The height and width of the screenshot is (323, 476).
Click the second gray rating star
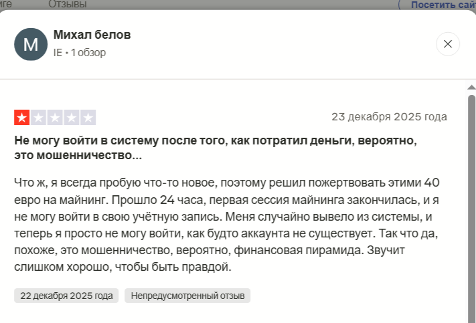pyautogui.click(x=38, y=118)
